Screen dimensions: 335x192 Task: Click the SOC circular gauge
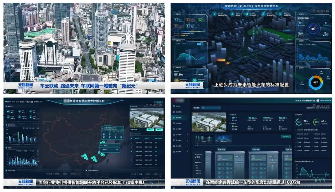pyautogui.click(x=316, y=122)
